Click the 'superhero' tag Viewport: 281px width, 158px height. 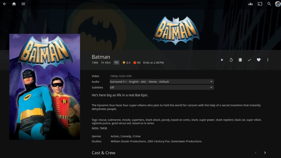coord(138,120)
